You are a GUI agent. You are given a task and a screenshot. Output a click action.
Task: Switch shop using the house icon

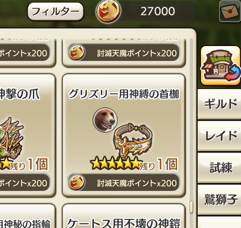pos(221,66)
